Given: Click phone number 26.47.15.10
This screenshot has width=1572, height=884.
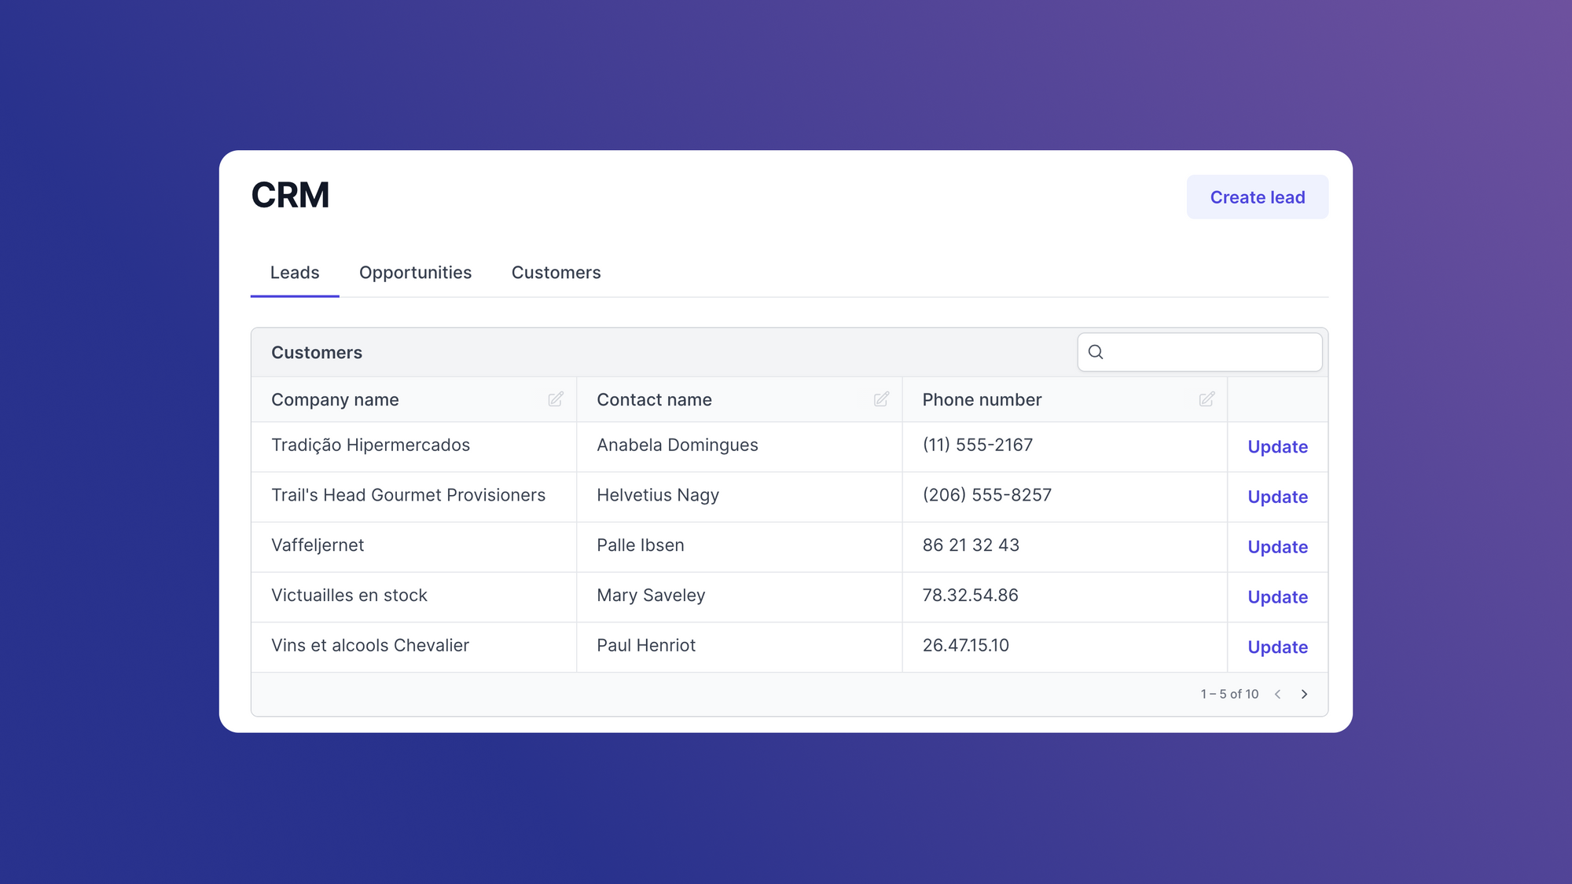Looking at the screenshot, I should click(965, 645).
